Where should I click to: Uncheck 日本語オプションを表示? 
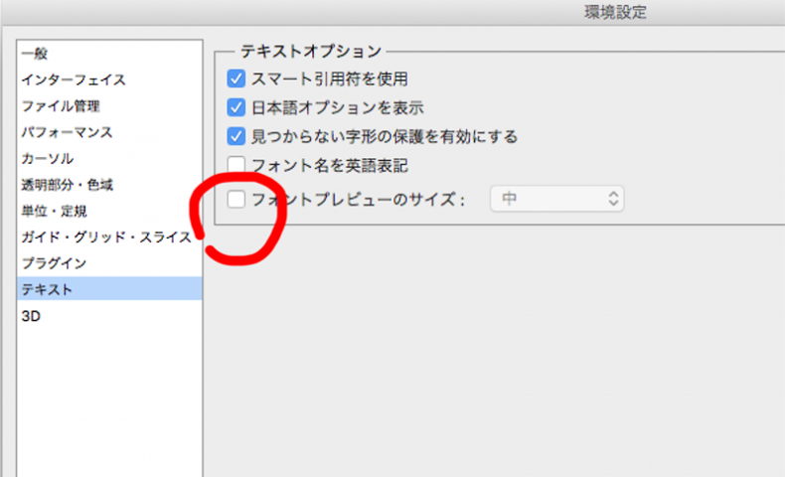click(x=235, y=107)
